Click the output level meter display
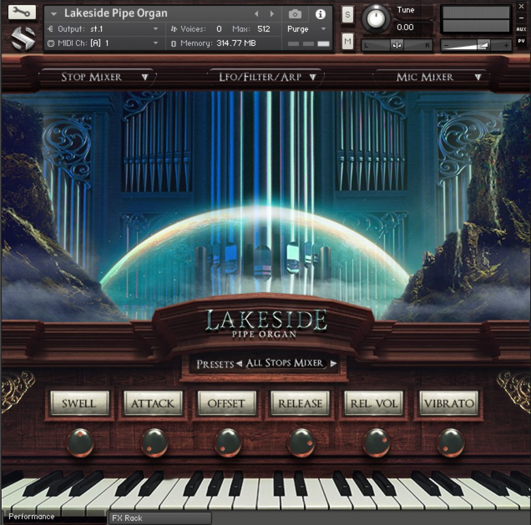The image size is (531, 525). point(476,19)
